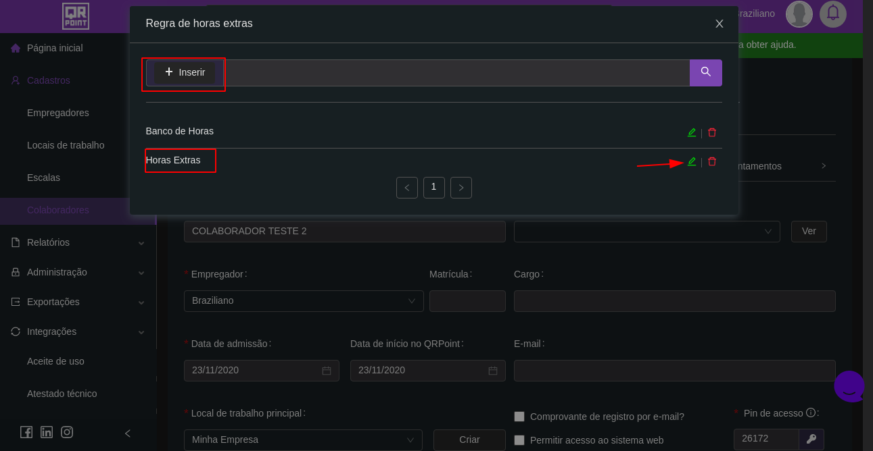The image size is (873, 451).
Task: Open the Empregador dropdown showing Braziliano
Action: point(304,301)
